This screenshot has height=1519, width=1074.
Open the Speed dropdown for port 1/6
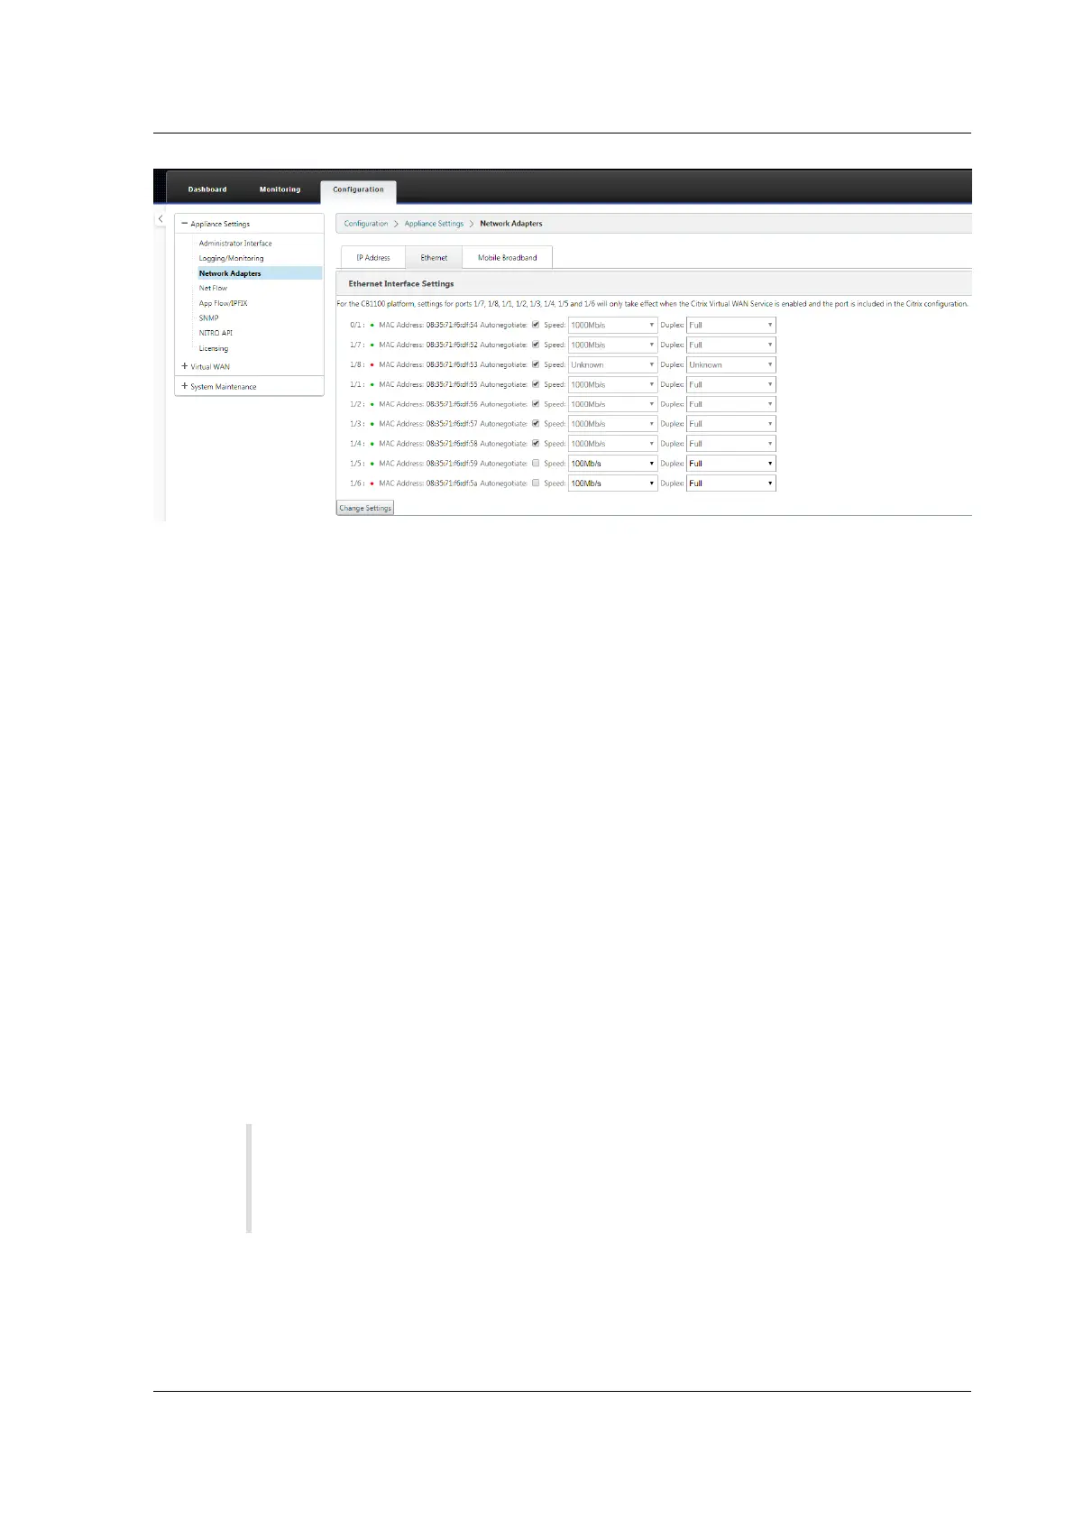pos(612,483)
